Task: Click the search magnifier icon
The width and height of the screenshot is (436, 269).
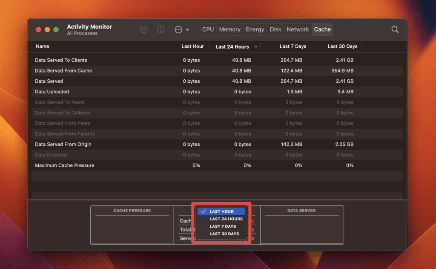Action: [x=395, y=29]
